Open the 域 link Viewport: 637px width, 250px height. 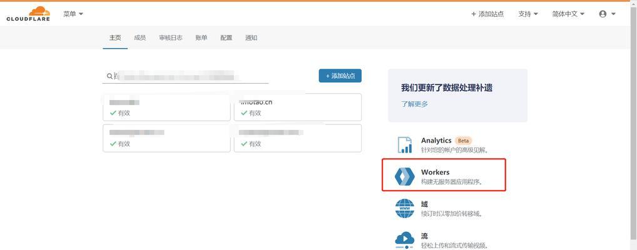(x=424, y=204)
